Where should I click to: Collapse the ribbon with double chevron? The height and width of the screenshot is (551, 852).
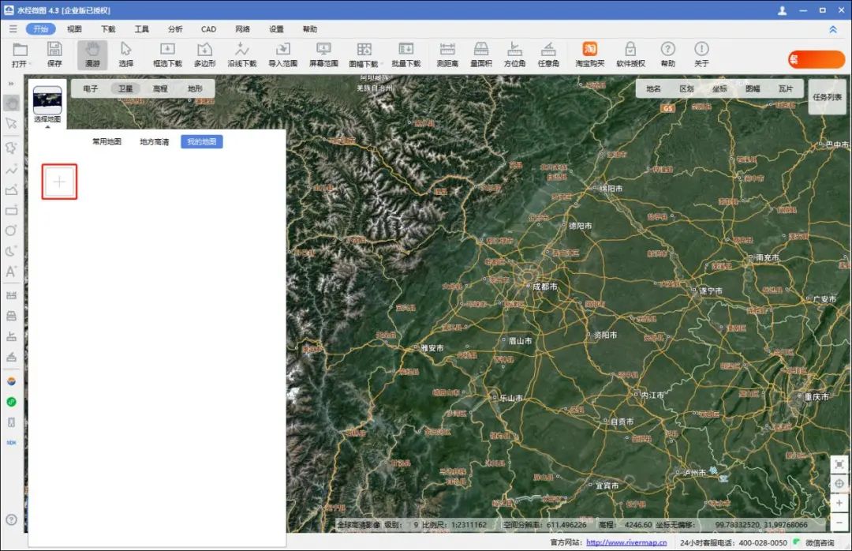[x=833, y=29]
